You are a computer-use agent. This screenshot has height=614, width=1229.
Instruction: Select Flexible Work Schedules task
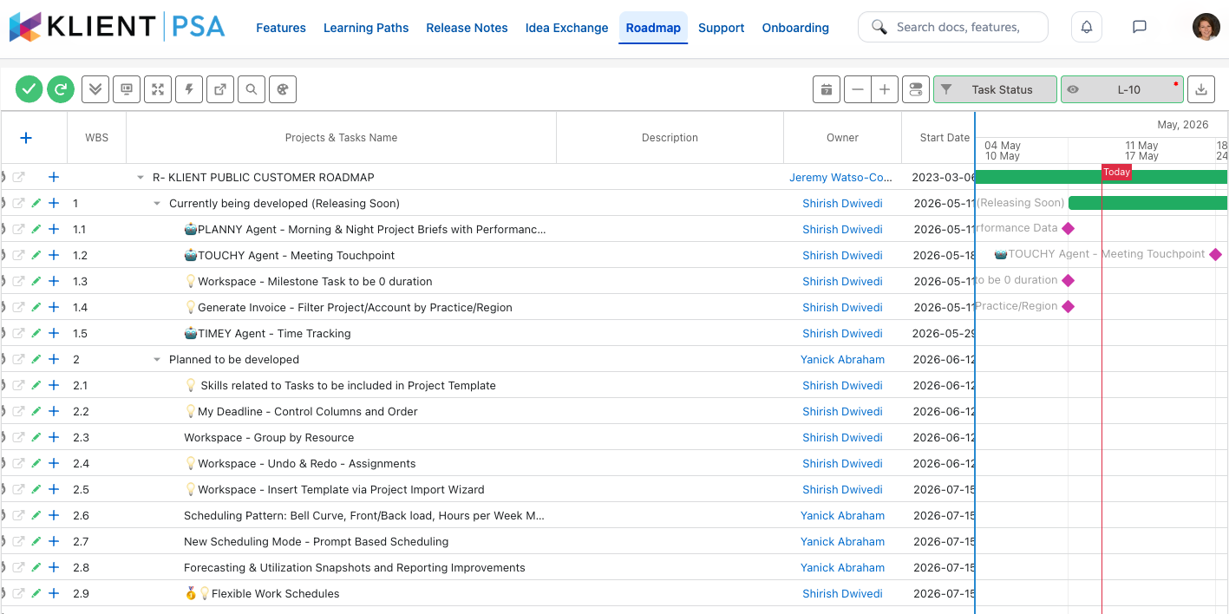(x=262, y=593)
